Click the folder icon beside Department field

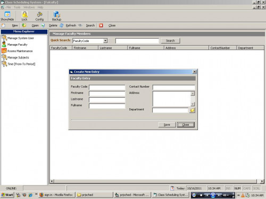[192, 110]
